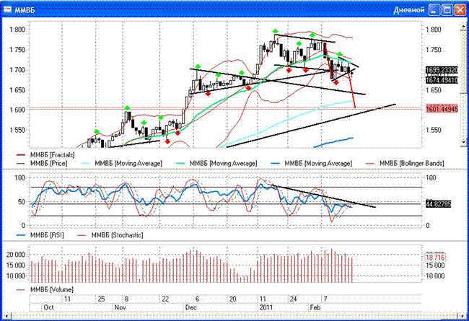The width and height of the screenshot is (469, 321).
Task: Click the Dec month label on time axis
Action: (191, 307)
